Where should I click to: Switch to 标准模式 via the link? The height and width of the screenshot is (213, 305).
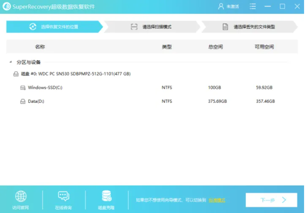(x=217, y=200)
